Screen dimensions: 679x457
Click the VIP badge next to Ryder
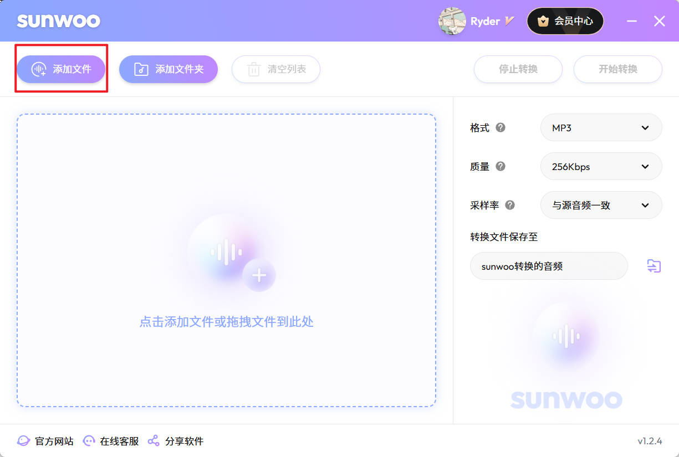tap(510, 21)
